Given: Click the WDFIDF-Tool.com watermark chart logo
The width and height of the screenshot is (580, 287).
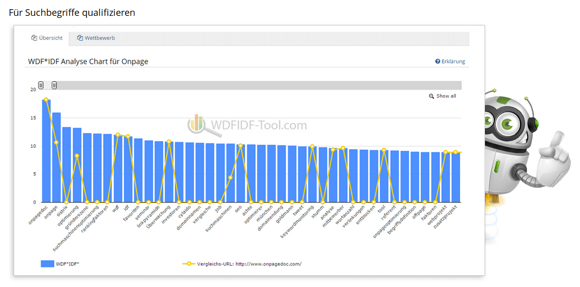Looking at the screenshot, I should [196, 124].
